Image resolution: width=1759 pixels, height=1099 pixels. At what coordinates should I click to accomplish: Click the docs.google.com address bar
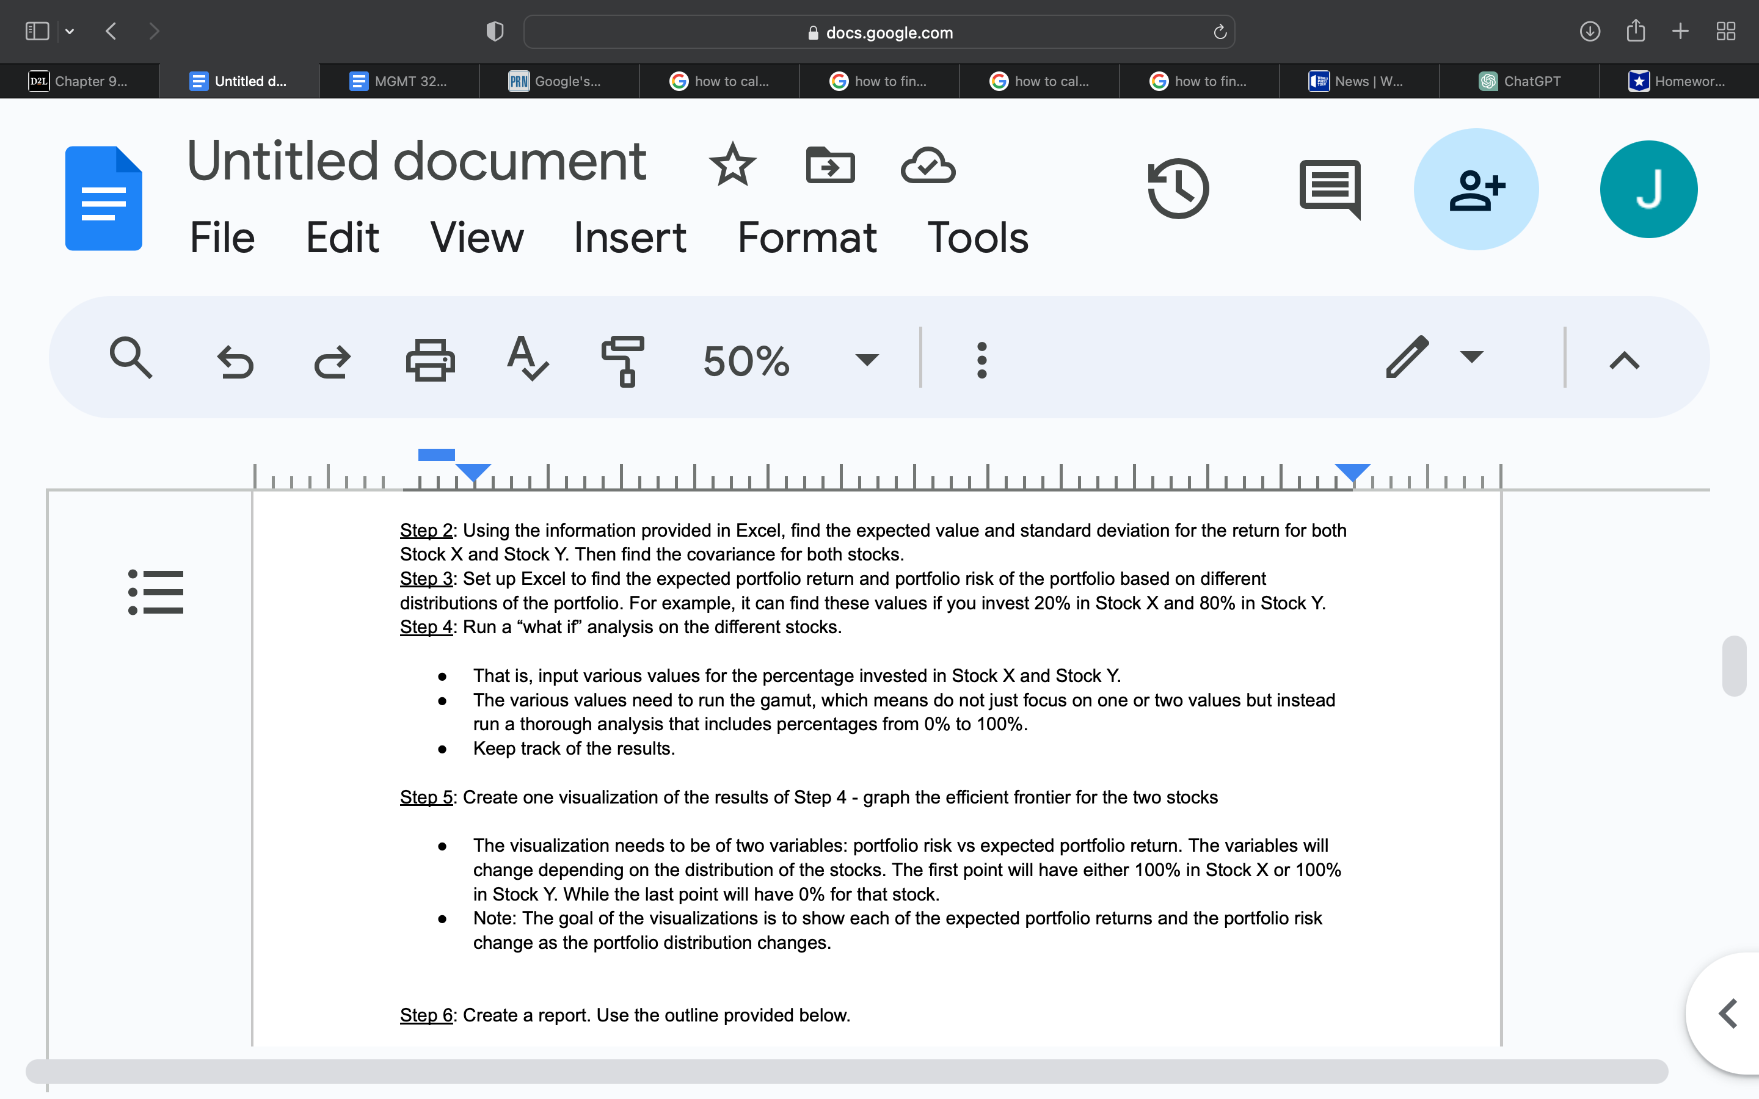point(879,32)
